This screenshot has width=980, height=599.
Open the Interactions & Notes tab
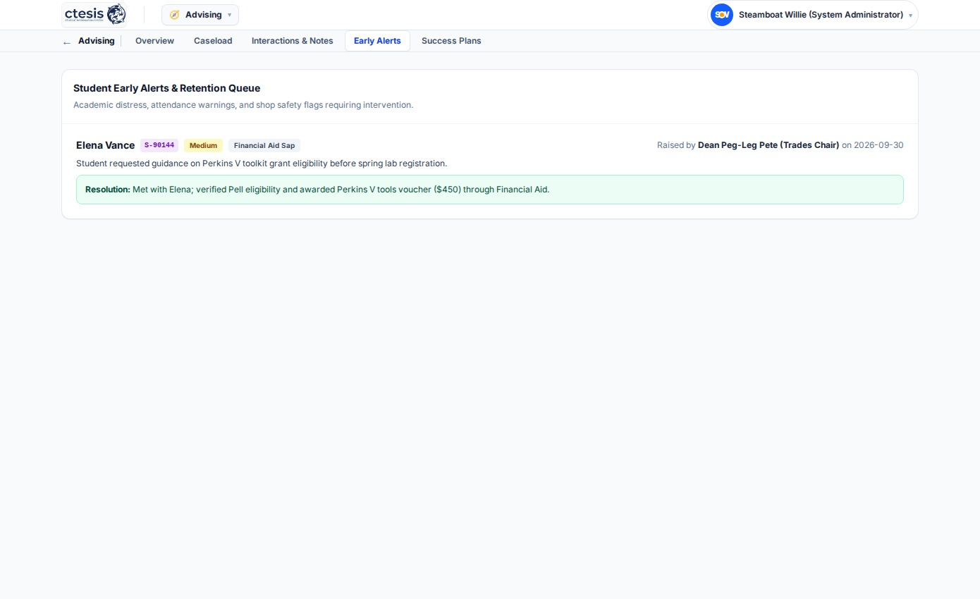coord(293,41)
